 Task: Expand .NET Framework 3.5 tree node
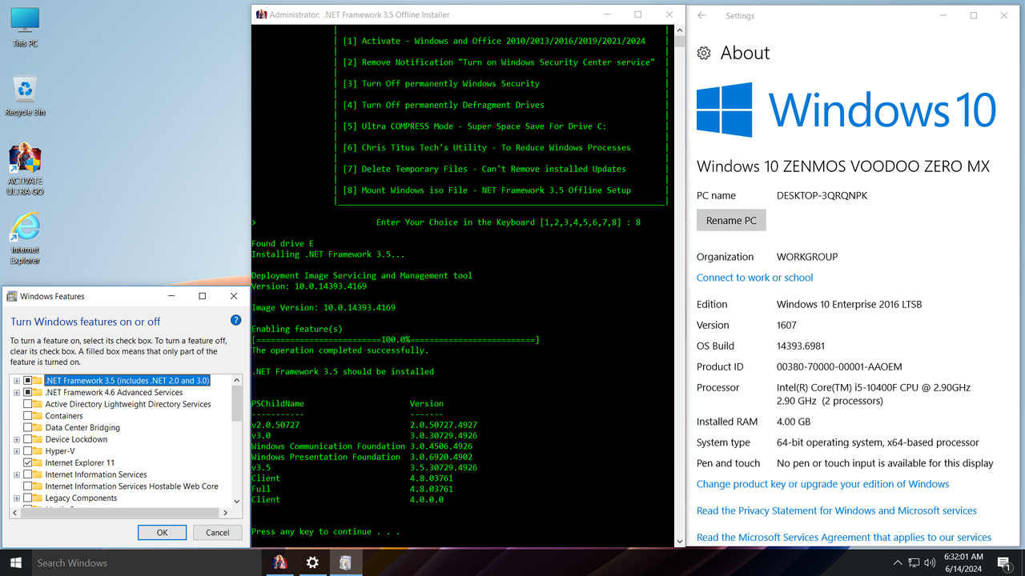pos(17,381)
